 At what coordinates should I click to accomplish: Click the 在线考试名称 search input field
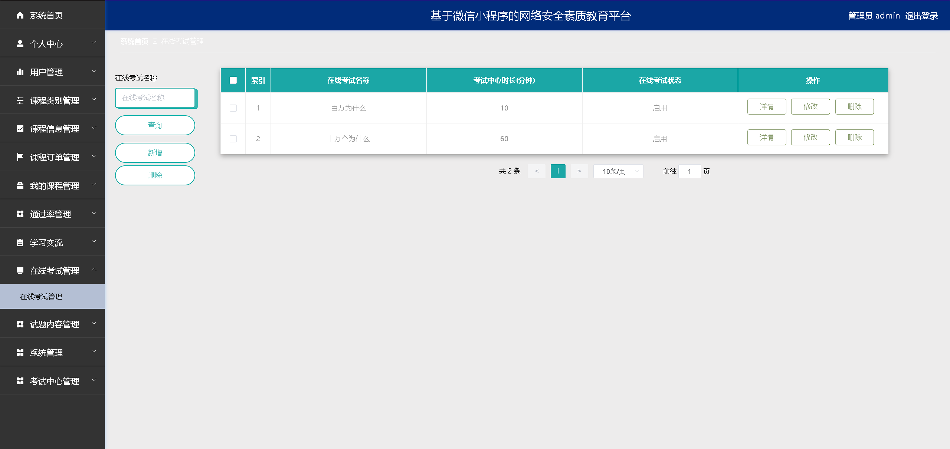point(155,98)
